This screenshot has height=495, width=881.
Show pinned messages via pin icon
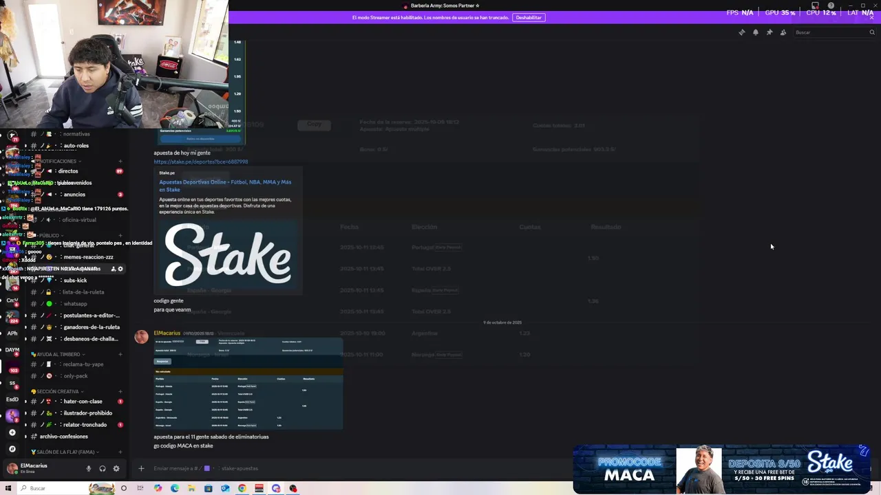(769, 32)
